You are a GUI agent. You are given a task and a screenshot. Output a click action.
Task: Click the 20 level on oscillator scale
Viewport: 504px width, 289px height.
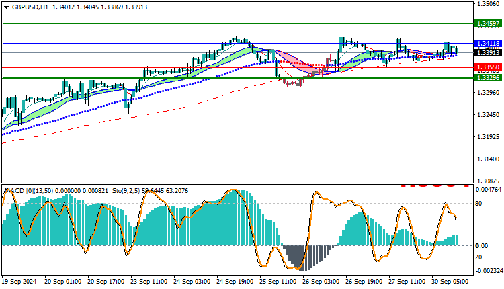[478, 257]
